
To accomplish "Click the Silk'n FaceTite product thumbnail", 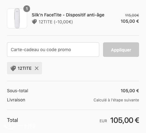I will pyautogui.click(x=17, y=18).
